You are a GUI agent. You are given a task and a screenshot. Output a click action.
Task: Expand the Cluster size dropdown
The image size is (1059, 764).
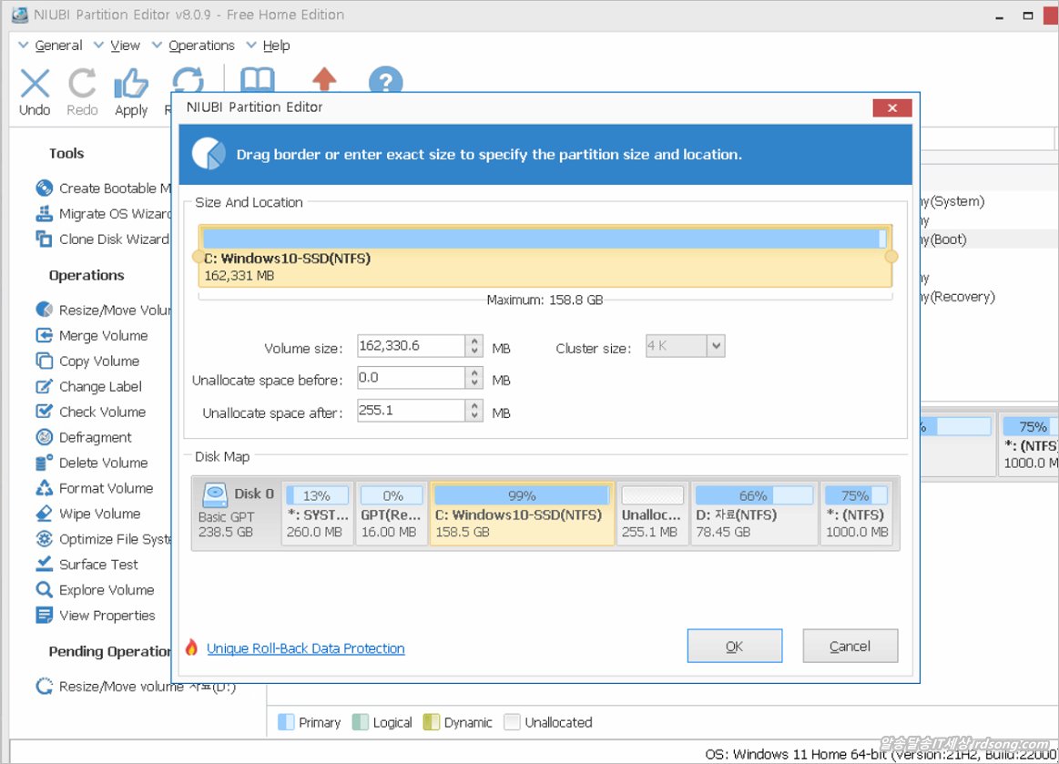pos(716,346)
